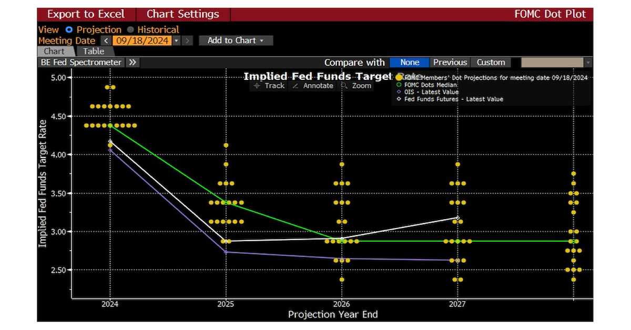This screenshot has height=330, width=631.
Task: Select the Projection view radio button
Action: point(69,30)
